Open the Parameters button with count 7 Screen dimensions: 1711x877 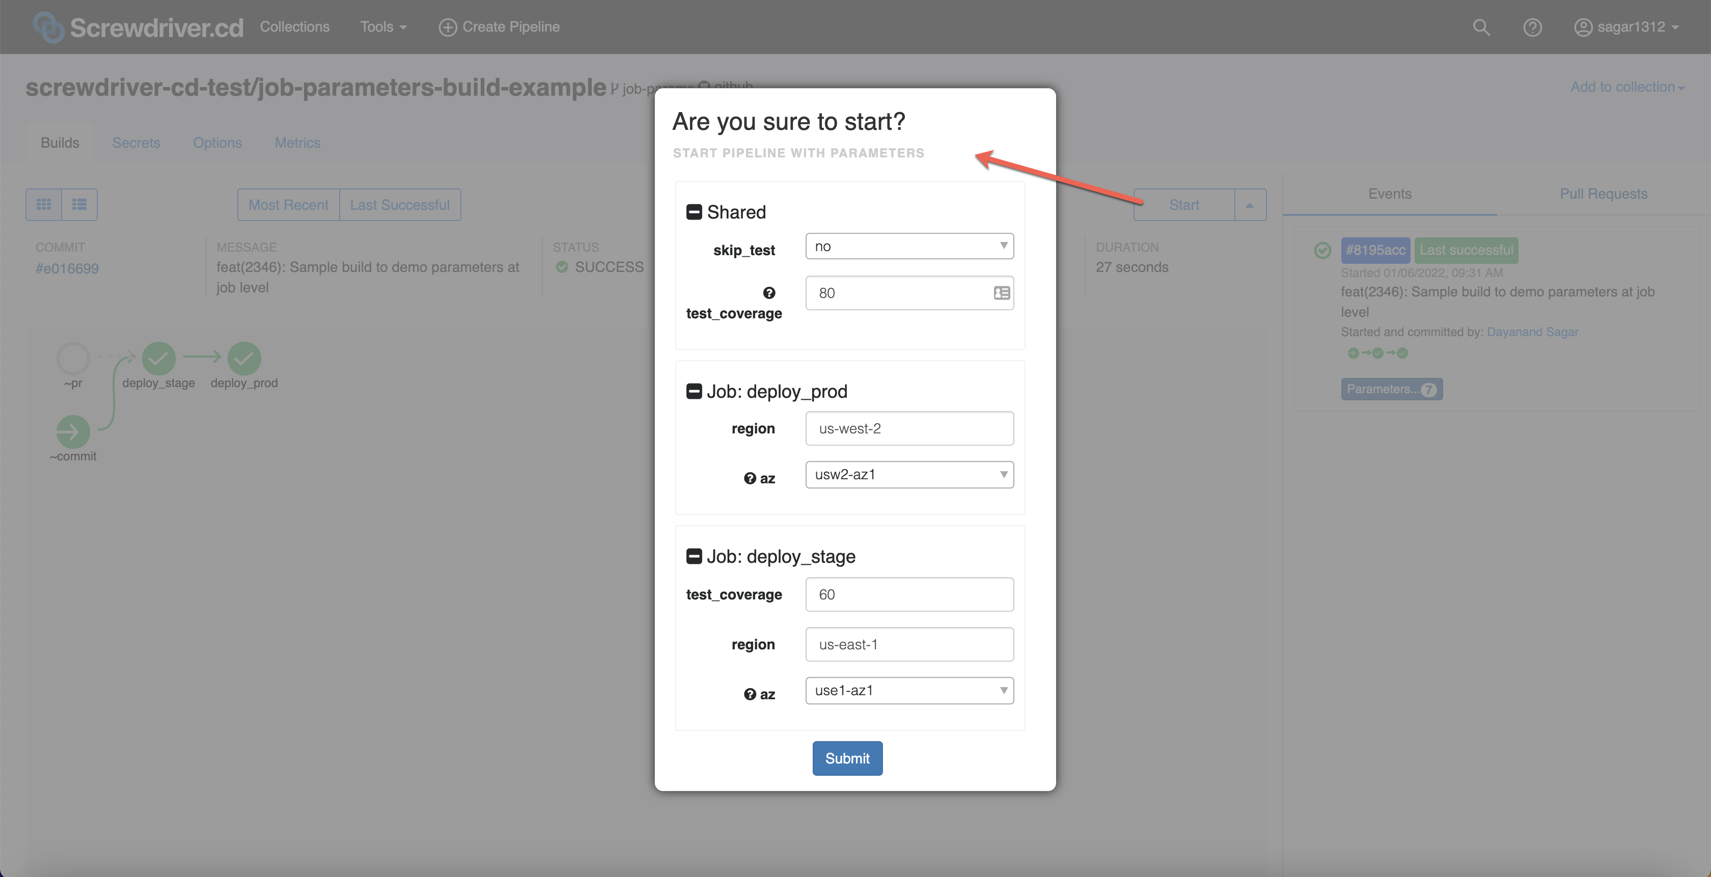tap(1392, 389)
